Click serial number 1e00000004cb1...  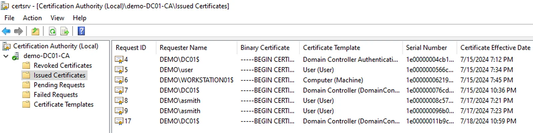tap(430, 60)
